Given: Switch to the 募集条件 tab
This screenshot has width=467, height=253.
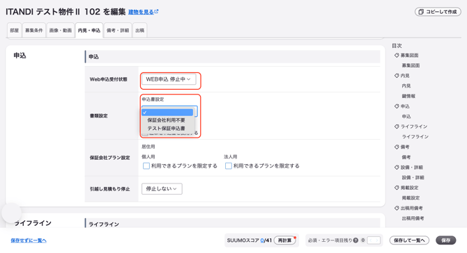Looking at the screenshot, I should (34, 31).
